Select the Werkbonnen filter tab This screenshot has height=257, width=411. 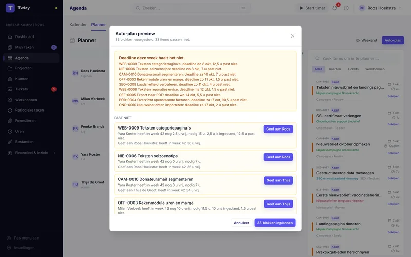pyautogui.click(x=375, y=69)
